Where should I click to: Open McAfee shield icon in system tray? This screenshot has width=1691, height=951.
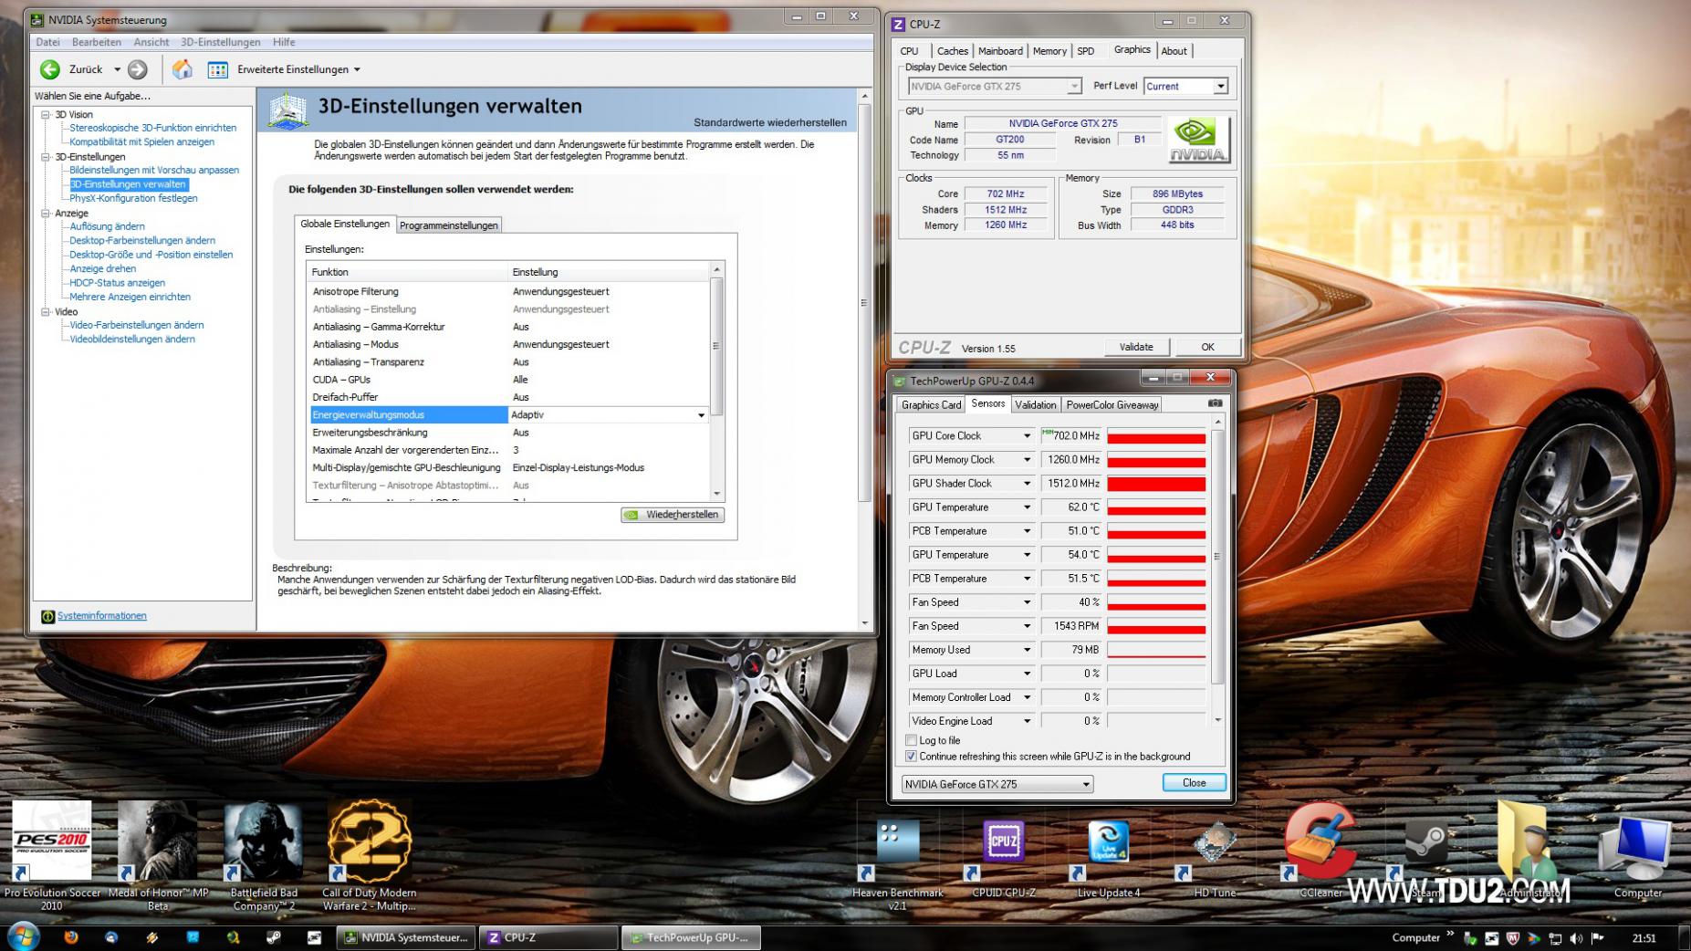[1512, 938]
